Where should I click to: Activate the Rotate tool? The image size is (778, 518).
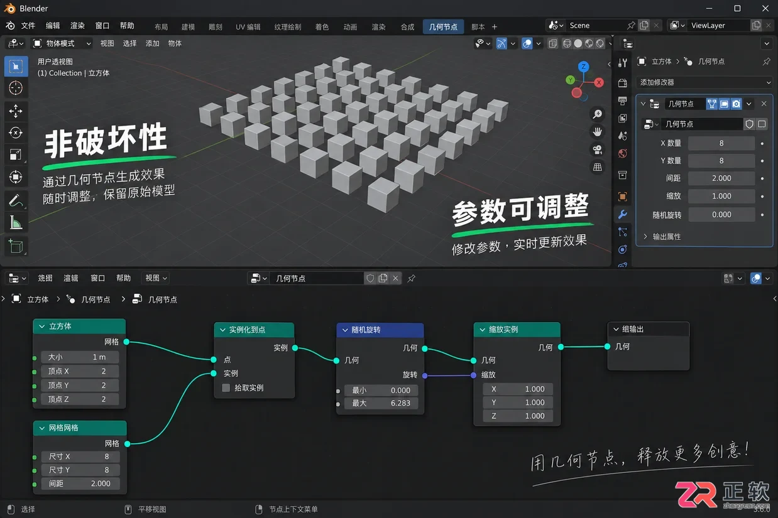[16, 133]
